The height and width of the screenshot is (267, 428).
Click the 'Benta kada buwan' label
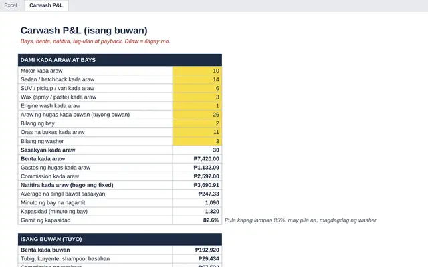tap(45, 250)
